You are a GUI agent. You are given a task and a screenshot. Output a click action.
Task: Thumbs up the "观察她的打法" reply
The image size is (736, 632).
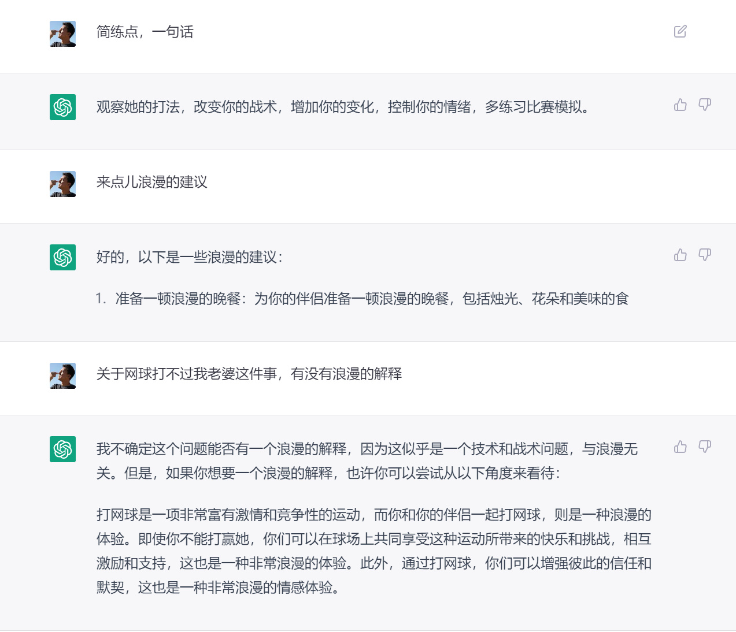pyautogui.click(x=680, y=105)
